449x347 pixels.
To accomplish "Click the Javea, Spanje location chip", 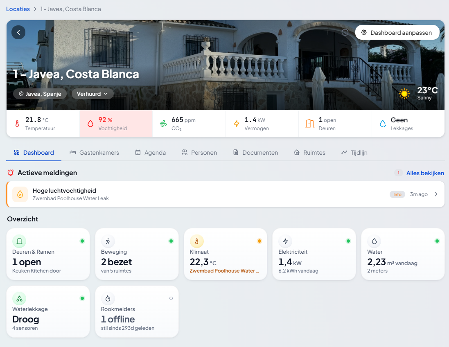I will click(x=40, y=94).
